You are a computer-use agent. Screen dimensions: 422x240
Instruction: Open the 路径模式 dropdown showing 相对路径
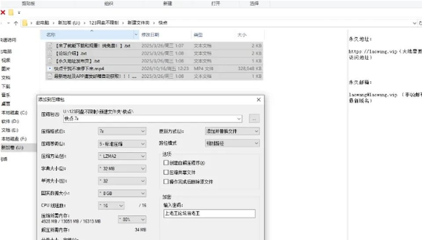coord(232,143)
